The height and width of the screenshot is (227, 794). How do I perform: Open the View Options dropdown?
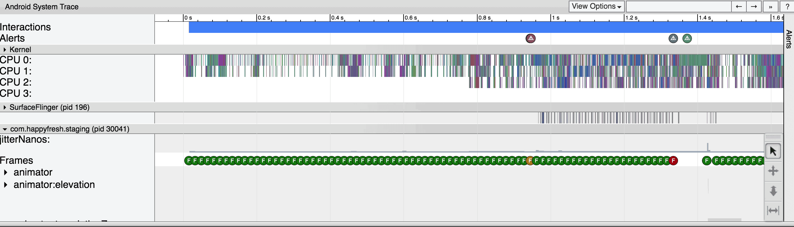click(x=596, y=7)
